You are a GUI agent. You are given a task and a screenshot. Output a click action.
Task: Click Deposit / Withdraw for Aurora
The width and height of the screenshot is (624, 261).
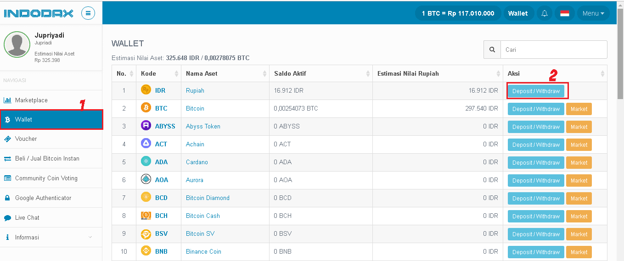(536, 180)
